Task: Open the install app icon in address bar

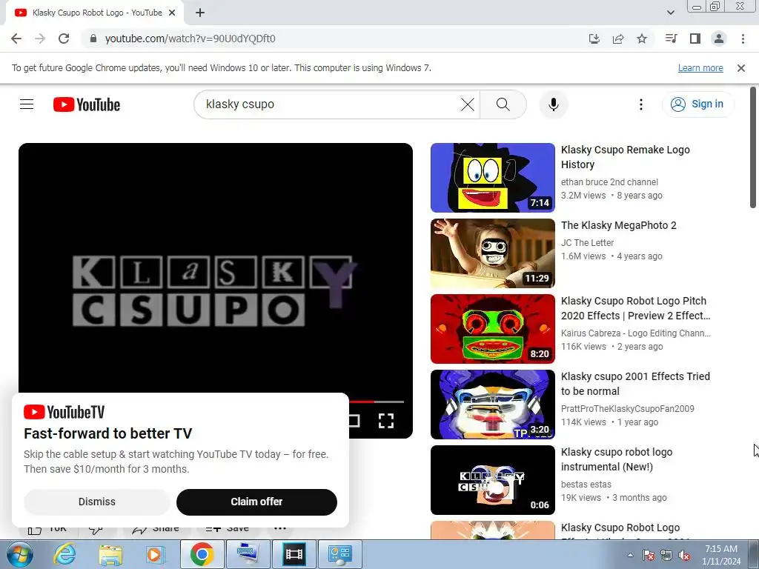Action: 594,39
